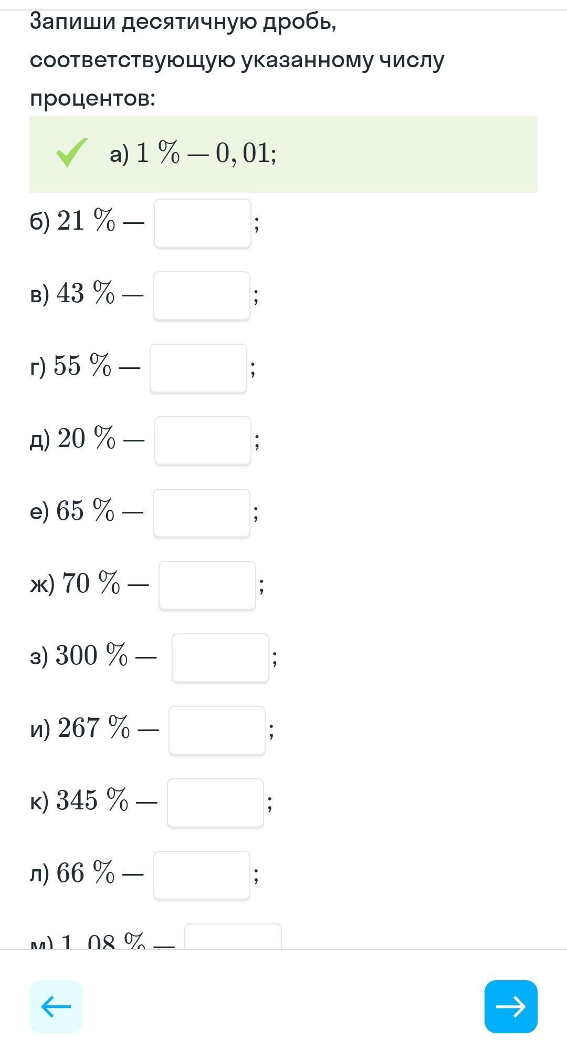The width and height of the screenshot is (567, 1059).
Task: Select the answer field for 267 %
Action: (217, 731)
